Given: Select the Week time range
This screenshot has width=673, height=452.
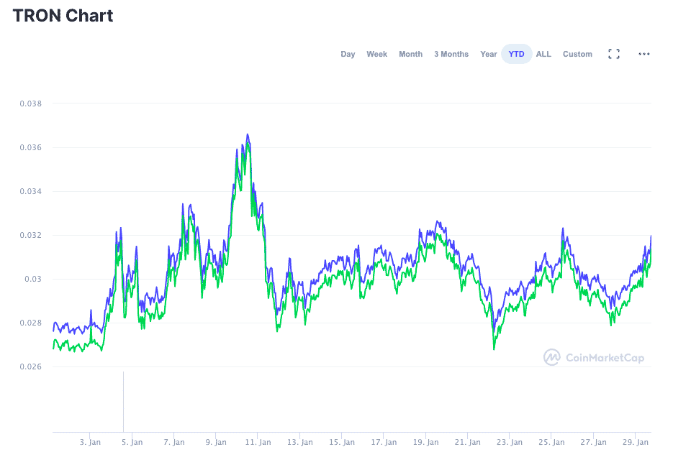Looking at the screenshot, I should click(x=376, y=54).
